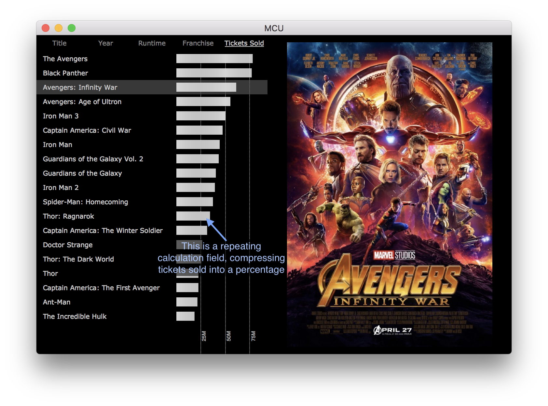Select the Year column header
Screen dimensions: 548x406
coord(105,43)
